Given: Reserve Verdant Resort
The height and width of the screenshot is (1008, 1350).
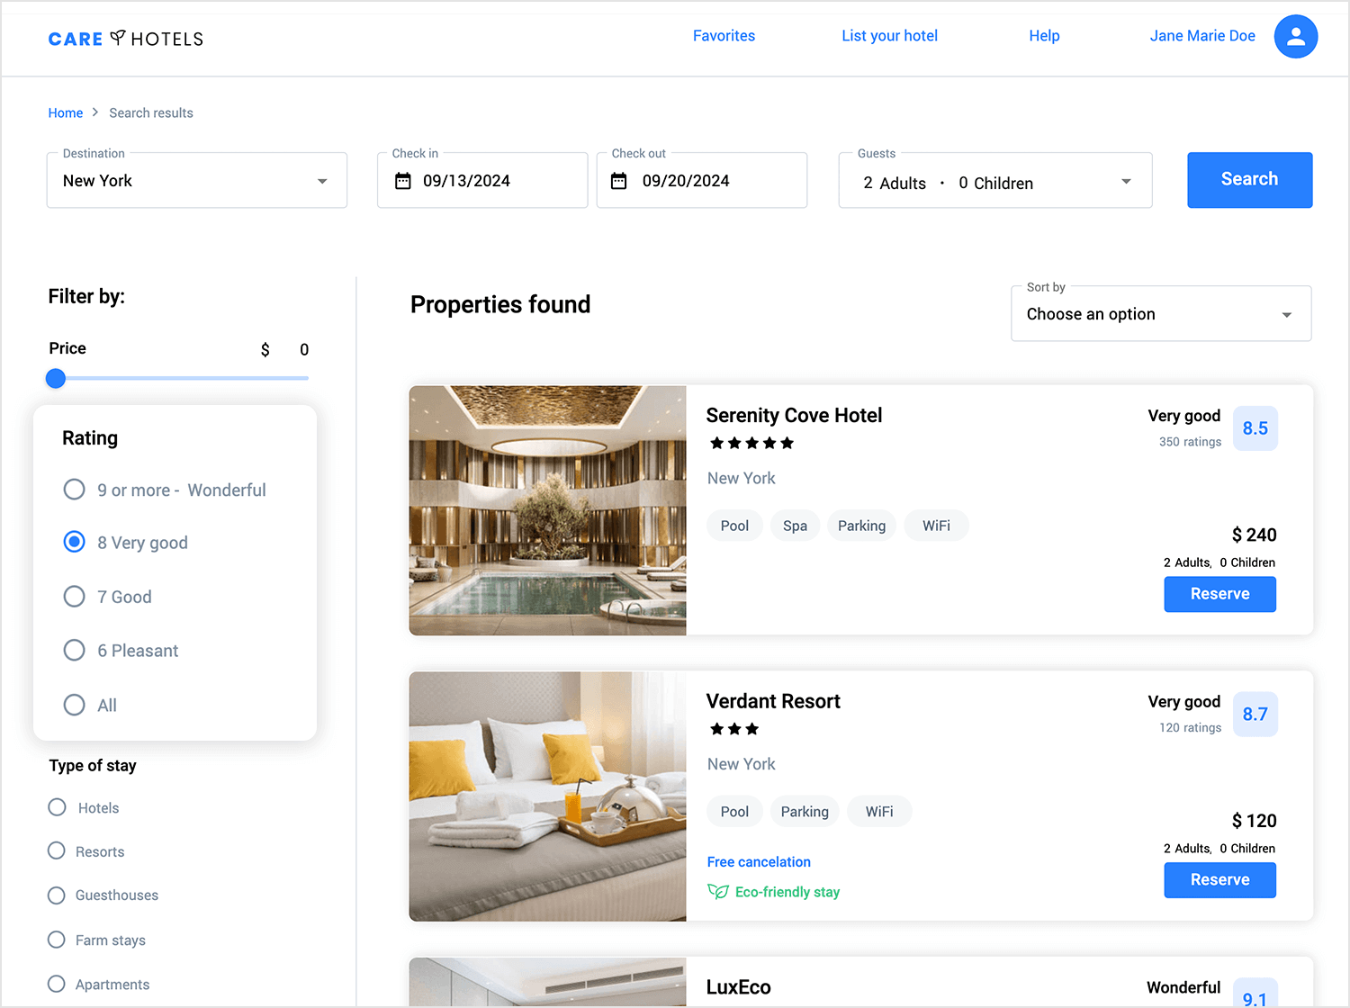Looking at the screenshot, I should pos(1219,880).
